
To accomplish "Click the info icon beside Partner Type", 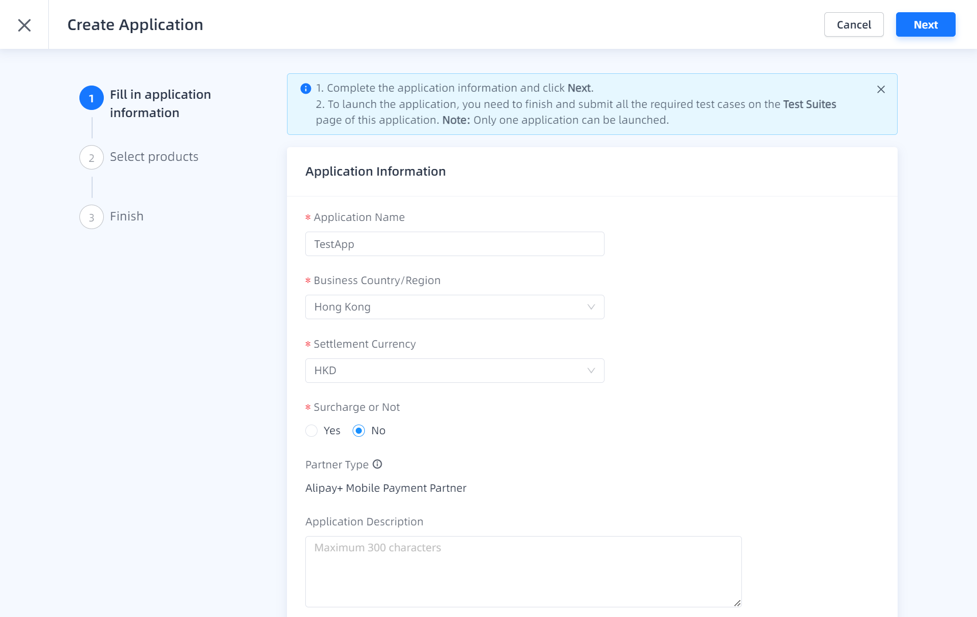I will [377, 464].
